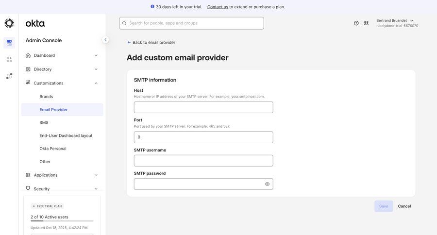Click the help question mark icon
This screenshot has width=437, height=235.
(356, 23)
